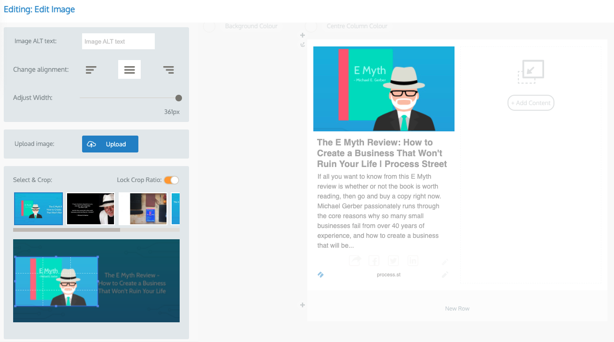Click the New Row label

[x=457, y=309]
